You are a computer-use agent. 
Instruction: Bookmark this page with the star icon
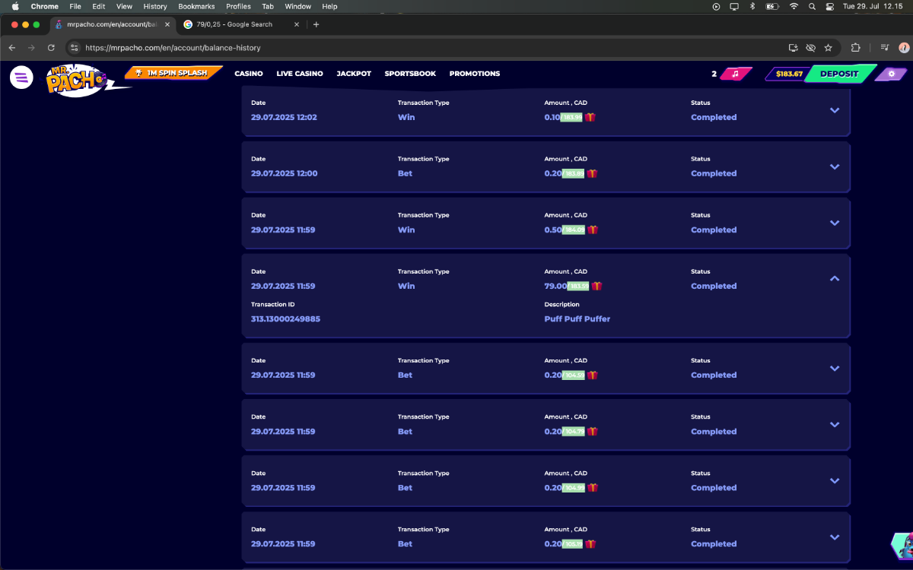pos(828,47)
